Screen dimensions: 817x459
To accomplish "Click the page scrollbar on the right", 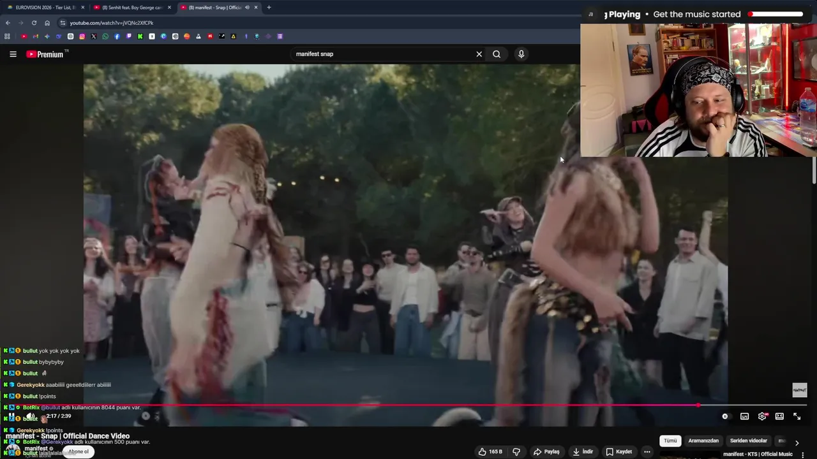I will click(x=814, y=170).
